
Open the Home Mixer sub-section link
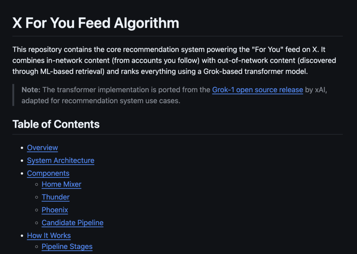[x=61, y=184]
